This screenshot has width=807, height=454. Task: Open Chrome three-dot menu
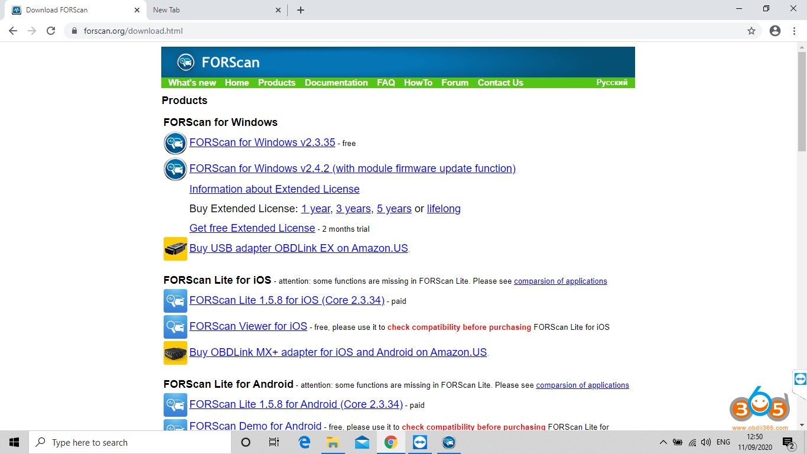click(x=795, y=31)
